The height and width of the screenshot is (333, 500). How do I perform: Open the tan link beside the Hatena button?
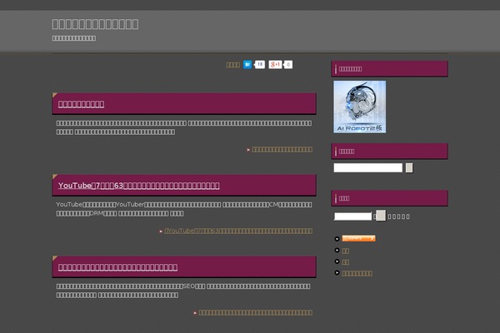point(233,65)
